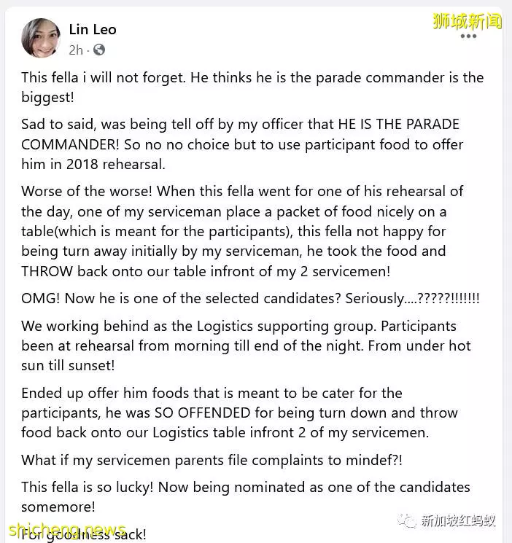Click the 新加坡红蚂蚁 watermark text
The image size is (512, 543).
tap(458, 520)
